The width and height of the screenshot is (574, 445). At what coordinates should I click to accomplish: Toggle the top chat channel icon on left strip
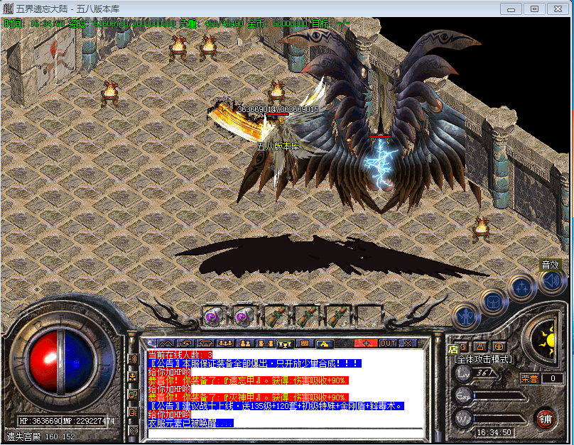pos(133,358)
